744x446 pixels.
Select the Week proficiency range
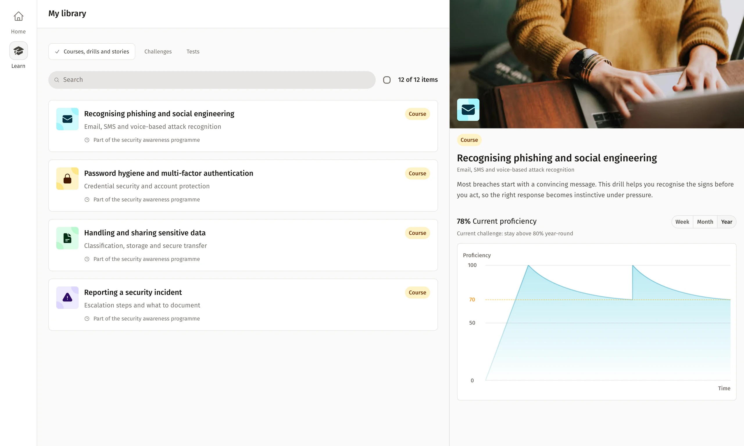(x=682, y=222)
